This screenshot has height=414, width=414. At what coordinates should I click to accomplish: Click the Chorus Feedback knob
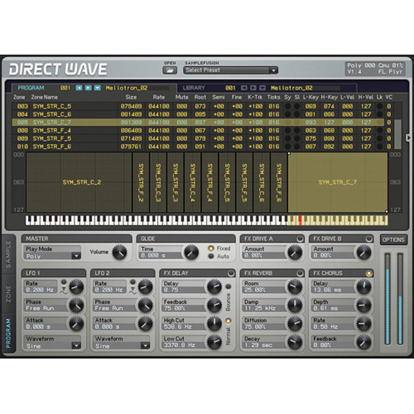pos(364,342)
